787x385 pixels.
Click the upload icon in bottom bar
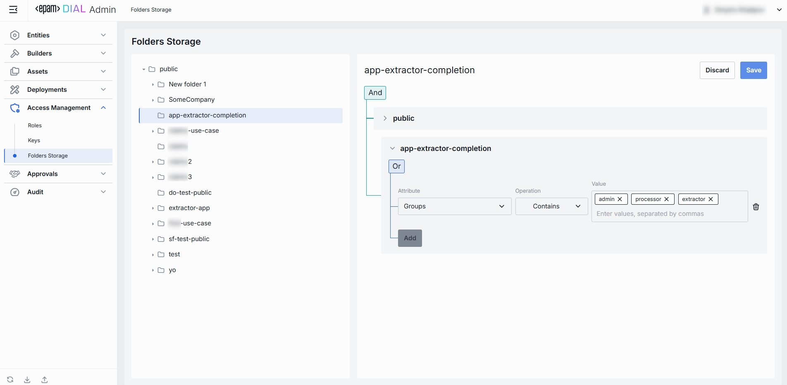45,380
